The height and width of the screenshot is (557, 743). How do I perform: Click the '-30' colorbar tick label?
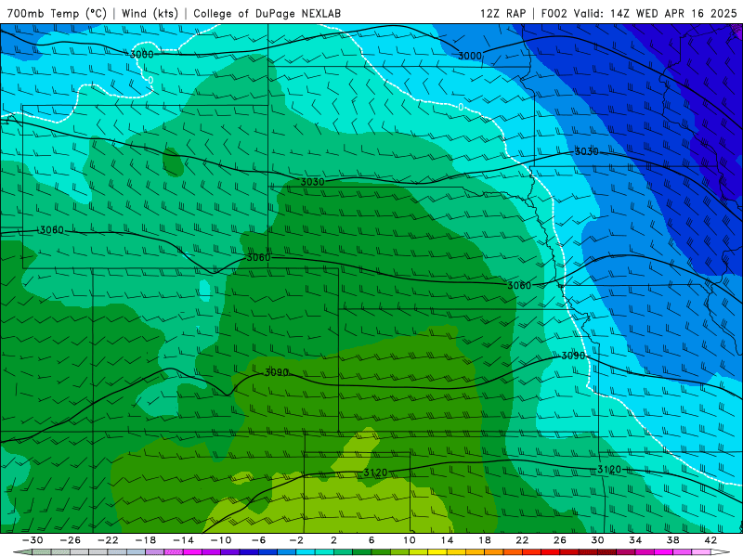(33, 540)
